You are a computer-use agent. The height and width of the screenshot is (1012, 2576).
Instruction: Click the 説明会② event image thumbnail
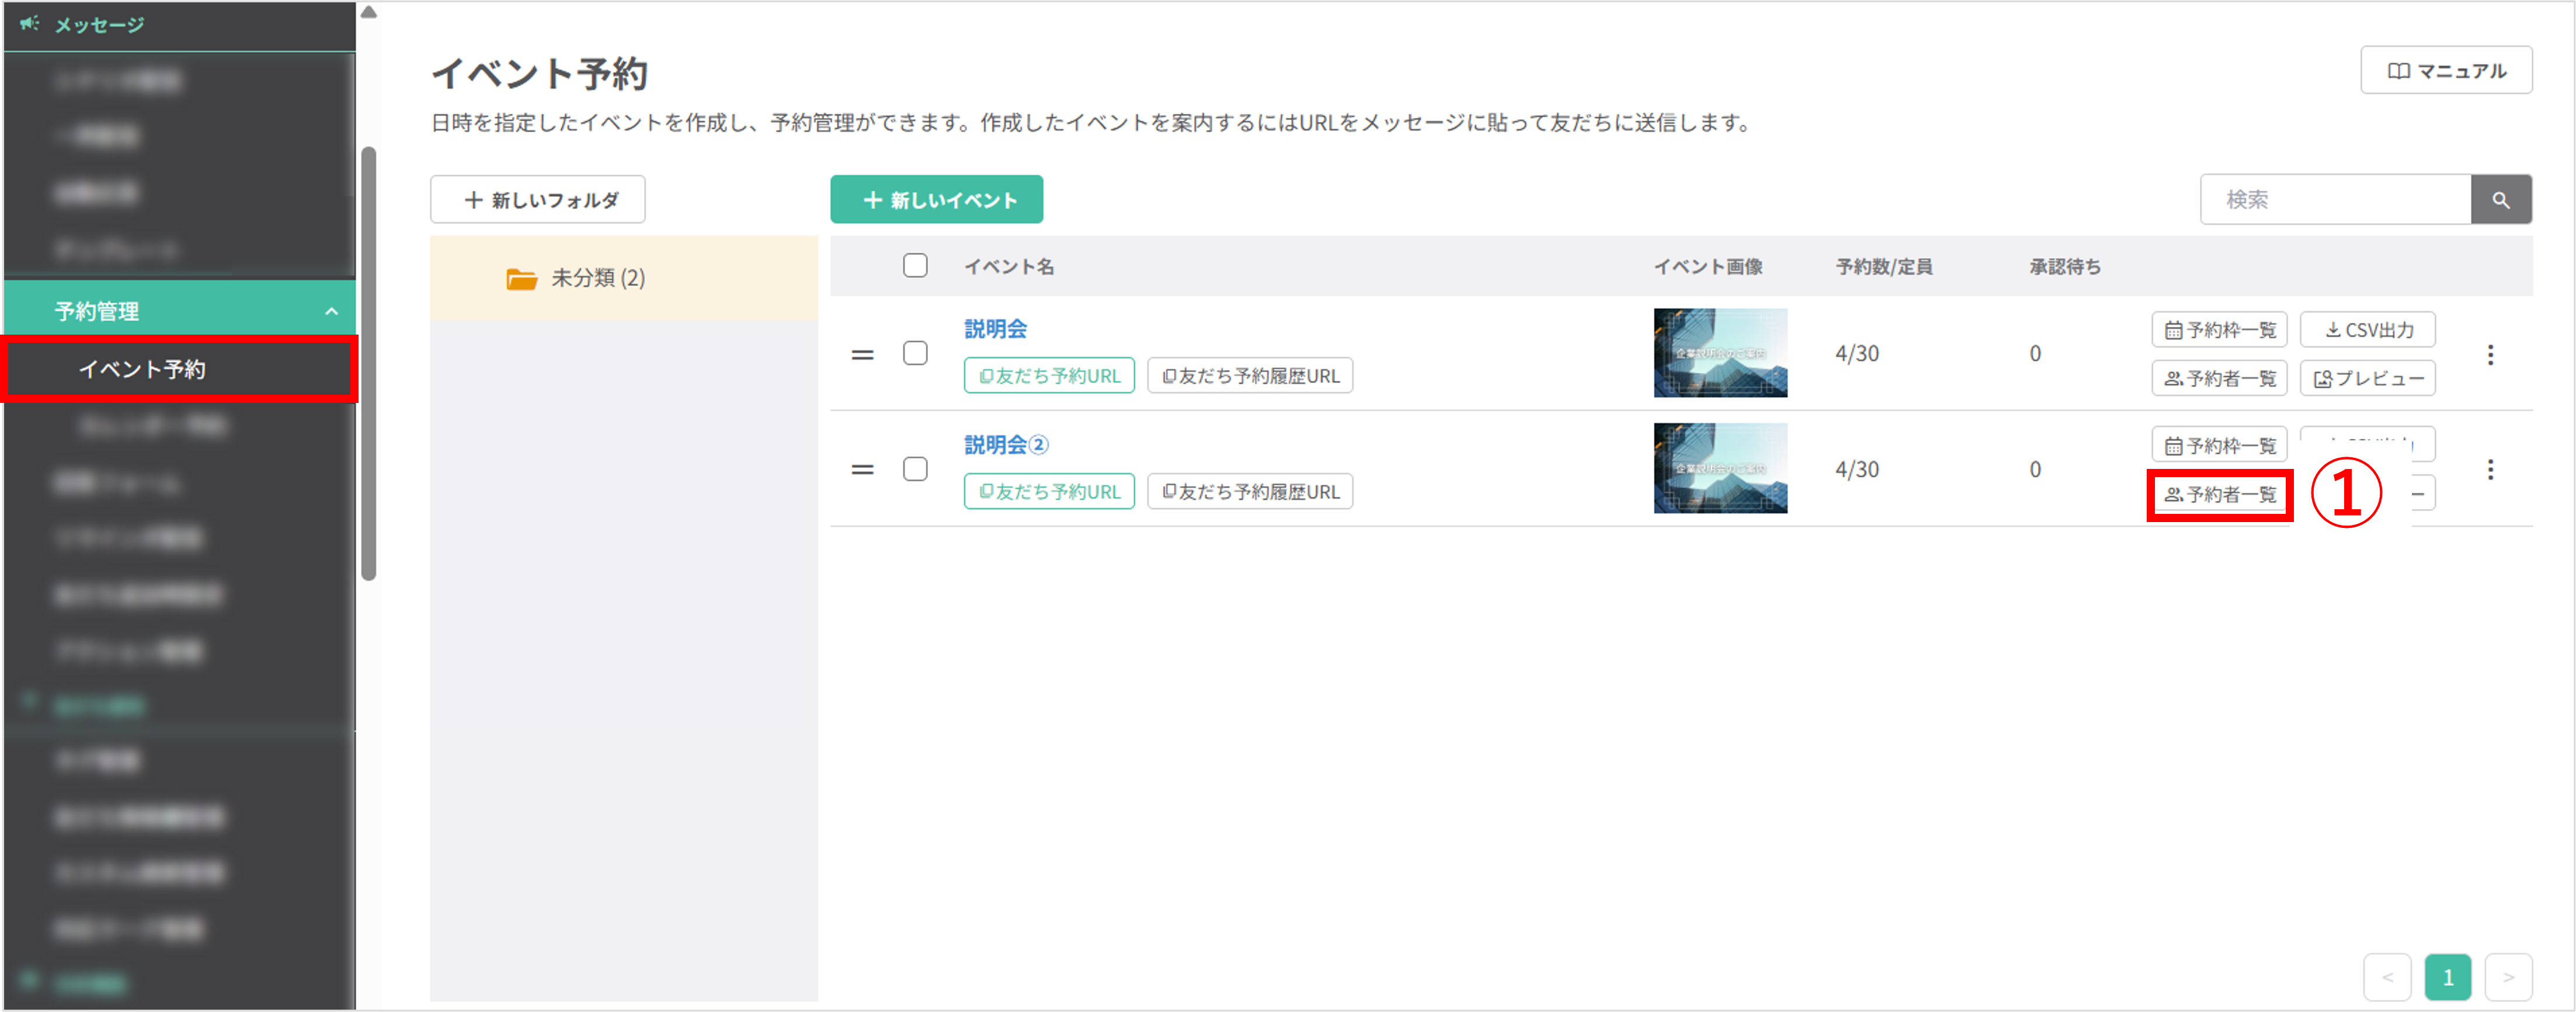(1720, 468)
